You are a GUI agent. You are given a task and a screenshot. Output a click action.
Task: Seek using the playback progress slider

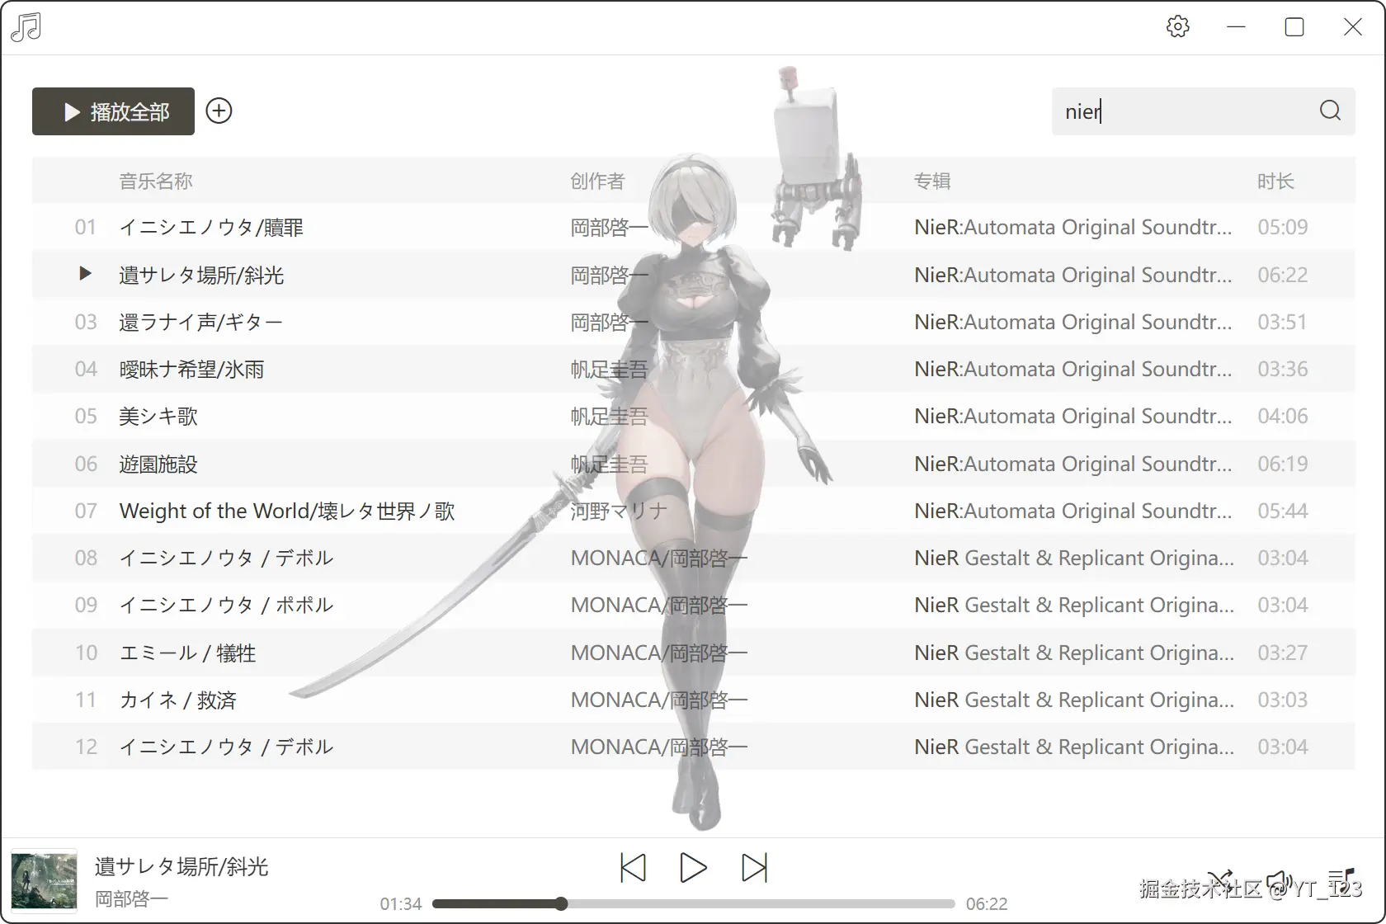[693, 904]
